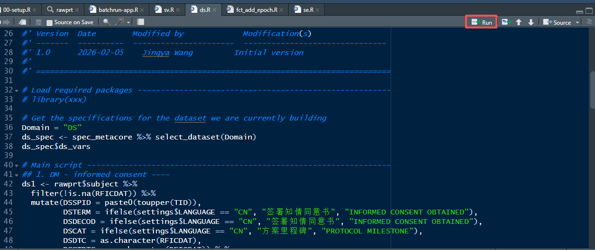Show in new window icon
This screenshot has width=595, height=250.
click(22, 22)
